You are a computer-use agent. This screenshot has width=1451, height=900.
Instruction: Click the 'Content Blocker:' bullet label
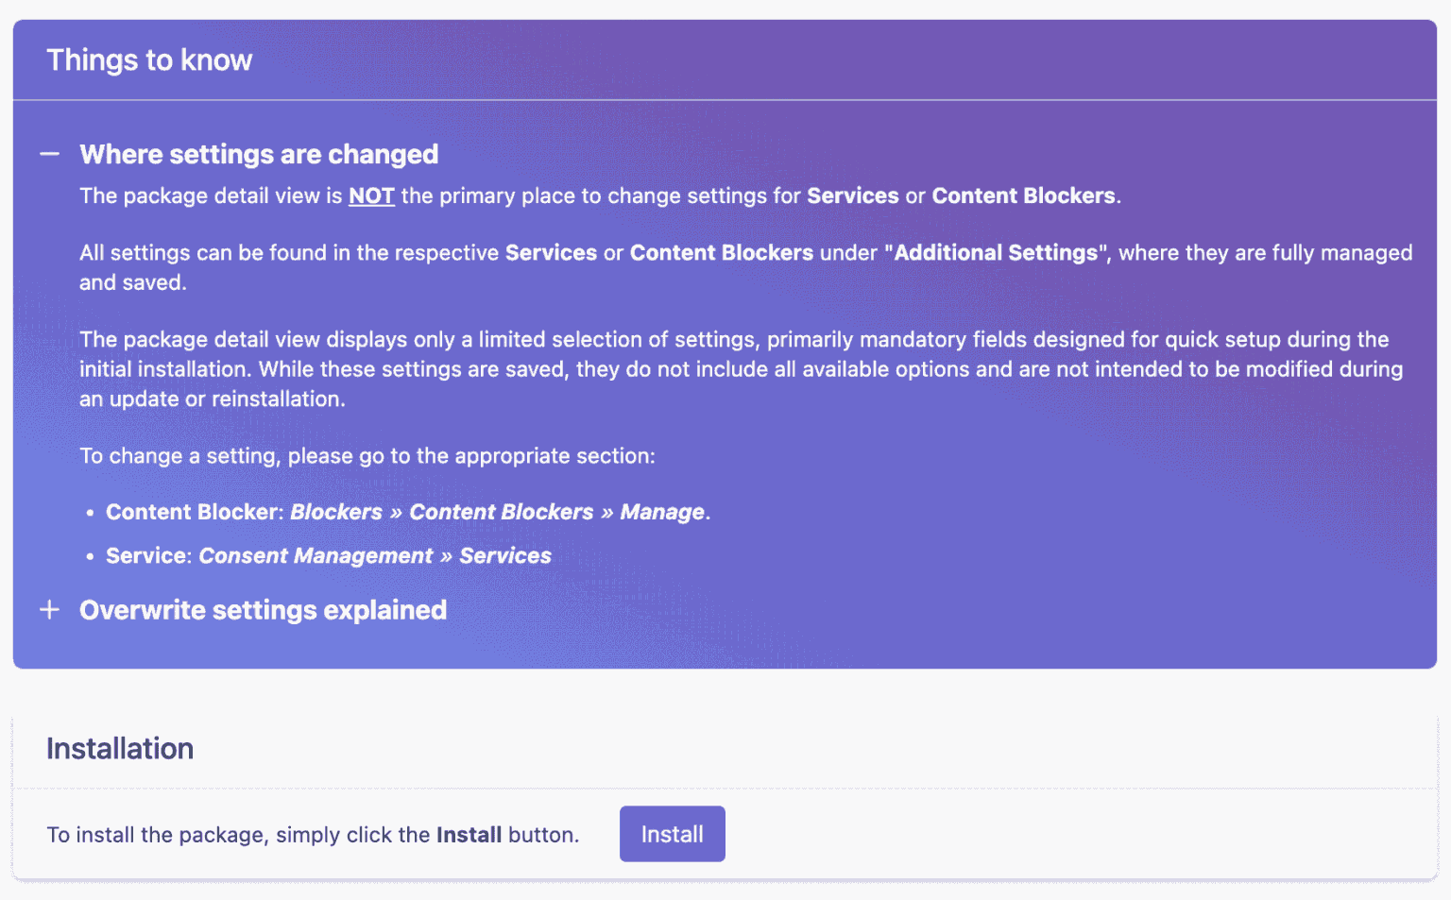(x=195, y=512)
